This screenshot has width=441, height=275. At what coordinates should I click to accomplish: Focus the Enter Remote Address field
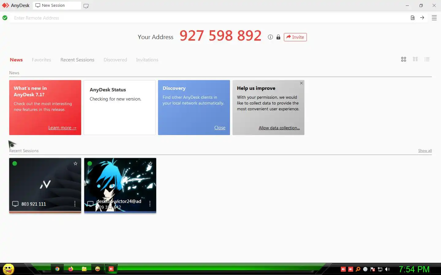coord(210,18)
